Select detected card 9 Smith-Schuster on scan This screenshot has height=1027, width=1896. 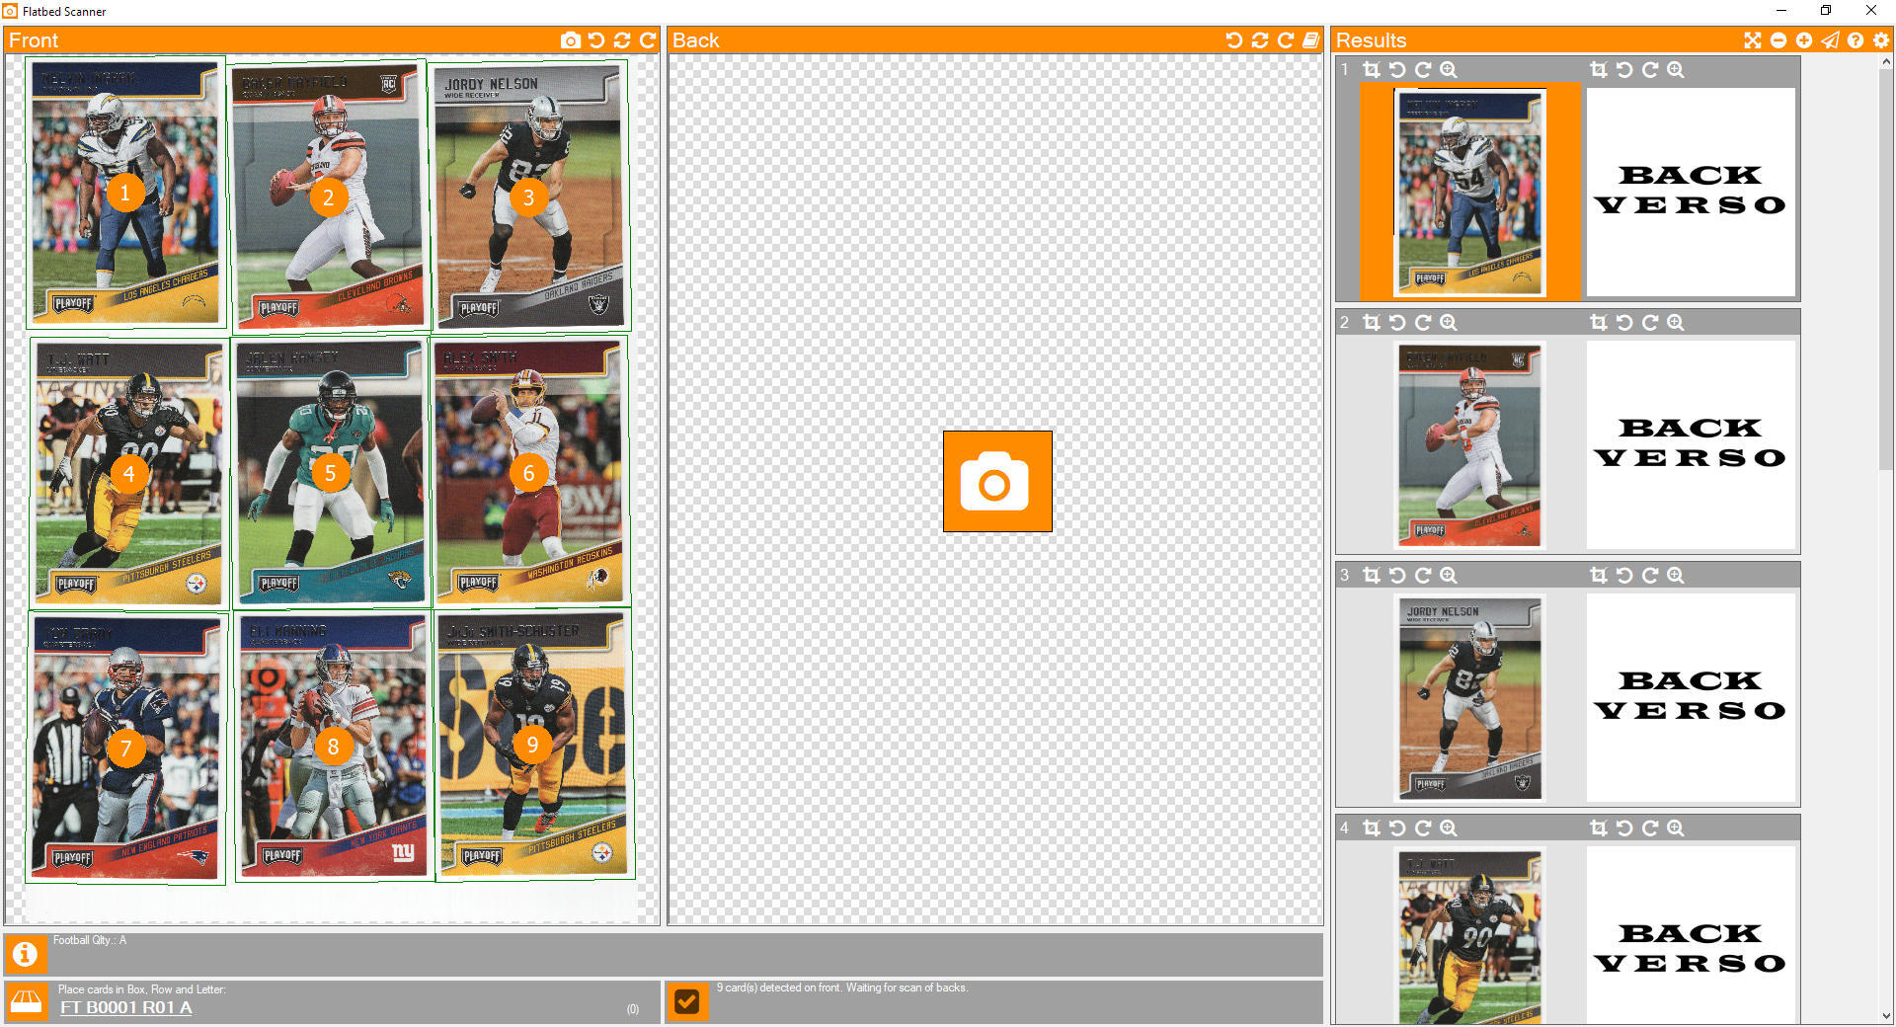pyautogui.click(x=532, y=745)
